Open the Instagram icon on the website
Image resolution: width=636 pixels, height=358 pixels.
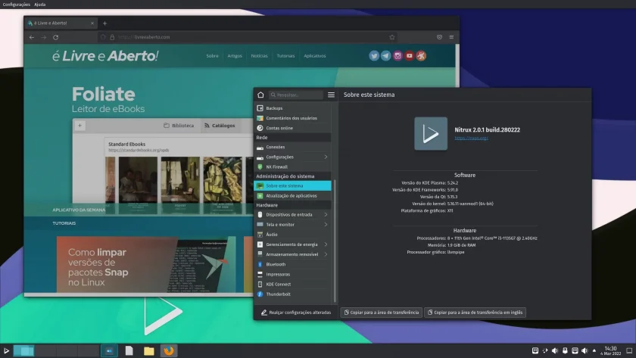click(x=397, y=56)
